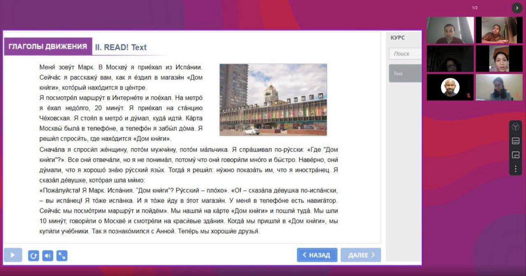Click the ДАЛЕЕ next button

coord(361,255)
